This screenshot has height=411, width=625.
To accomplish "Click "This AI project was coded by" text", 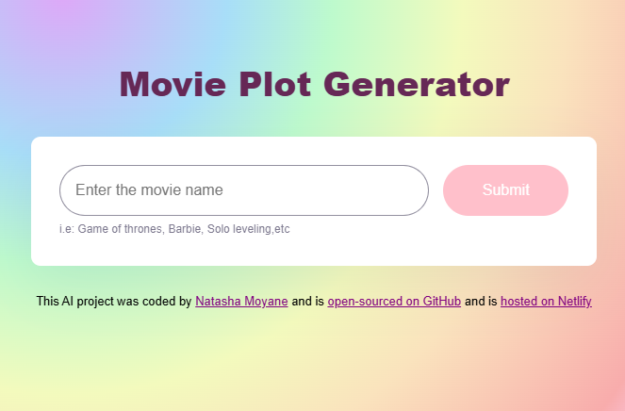I will tap(113, 302).
